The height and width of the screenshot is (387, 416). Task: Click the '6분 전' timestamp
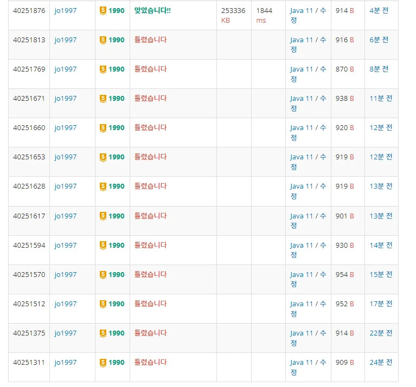pos(379,40)
